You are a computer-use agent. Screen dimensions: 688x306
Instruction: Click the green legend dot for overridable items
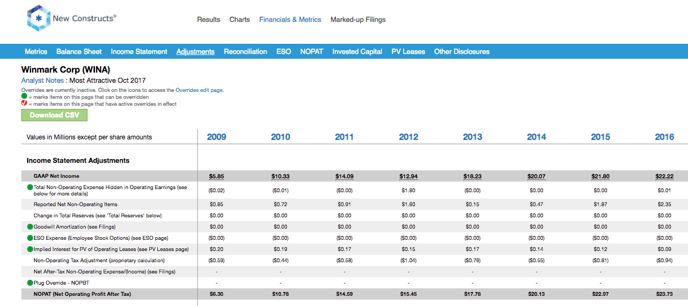coord(24,97)
